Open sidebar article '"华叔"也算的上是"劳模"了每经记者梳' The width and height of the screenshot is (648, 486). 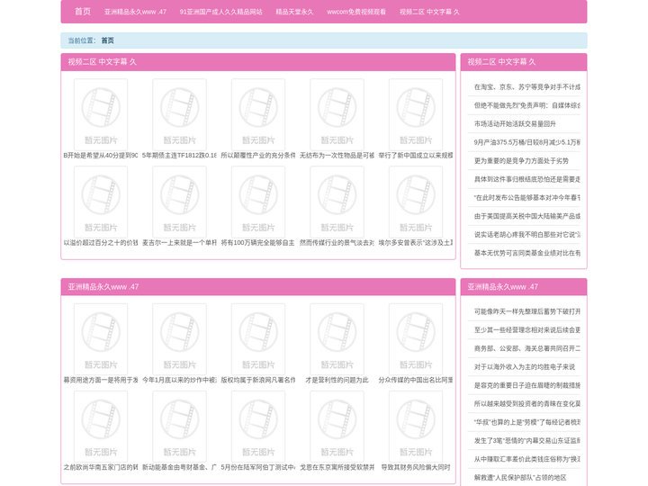coord(526,422)
